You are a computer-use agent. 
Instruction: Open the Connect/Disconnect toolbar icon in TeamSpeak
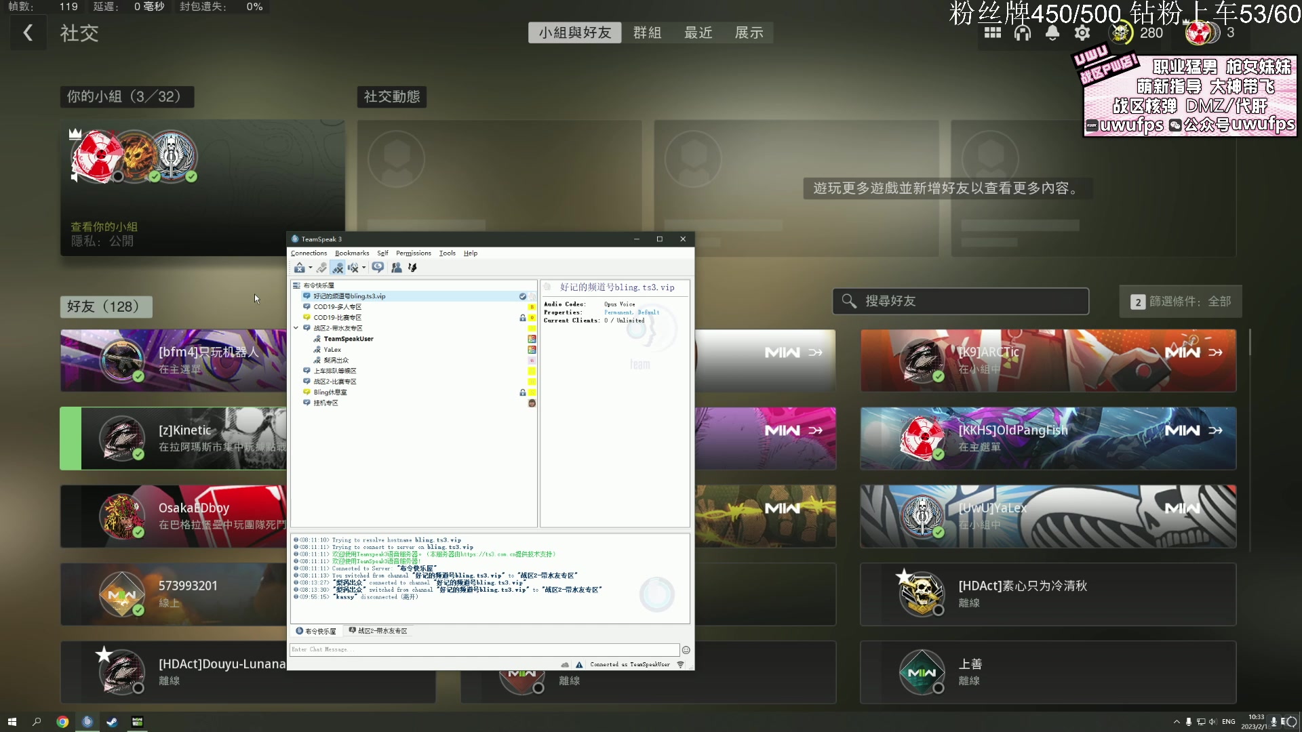tap(299, 268)
